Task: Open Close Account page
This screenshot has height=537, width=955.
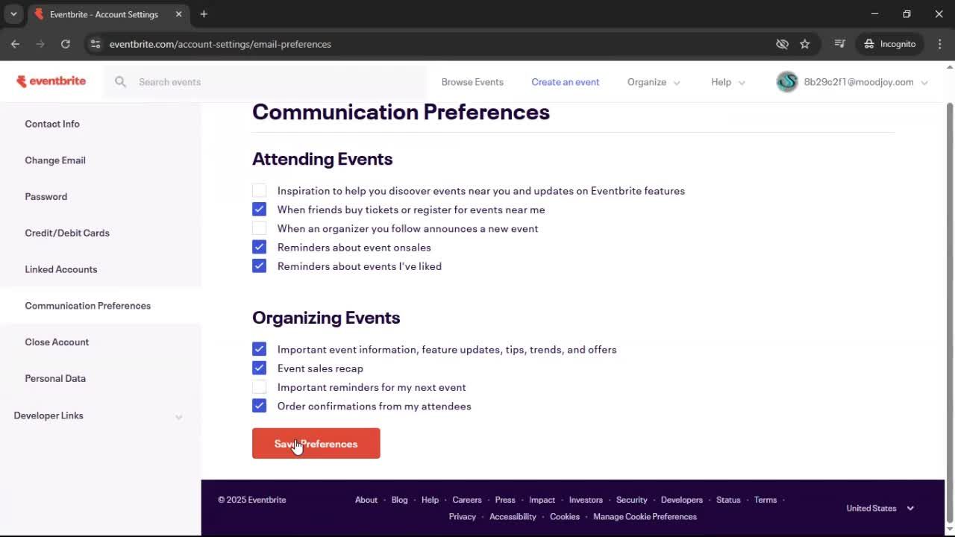Action: (57, 342)
